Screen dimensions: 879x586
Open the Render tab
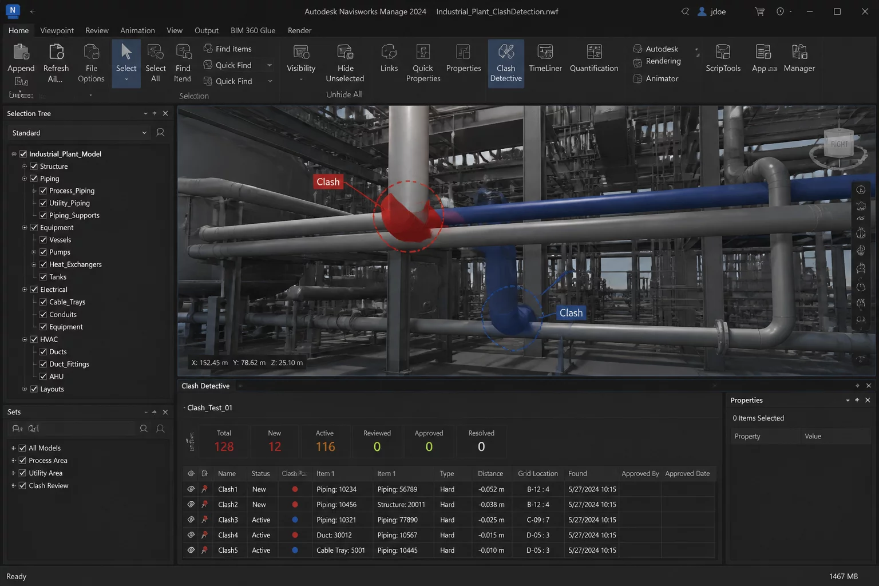(x=300, y=30)
